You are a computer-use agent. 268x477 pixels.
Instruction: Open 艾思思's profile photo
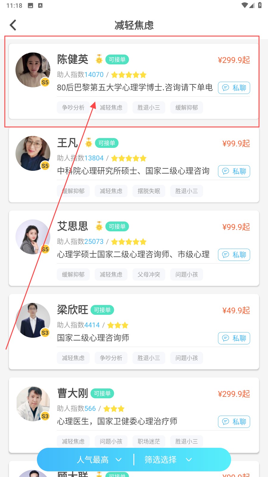click(33, 237)
